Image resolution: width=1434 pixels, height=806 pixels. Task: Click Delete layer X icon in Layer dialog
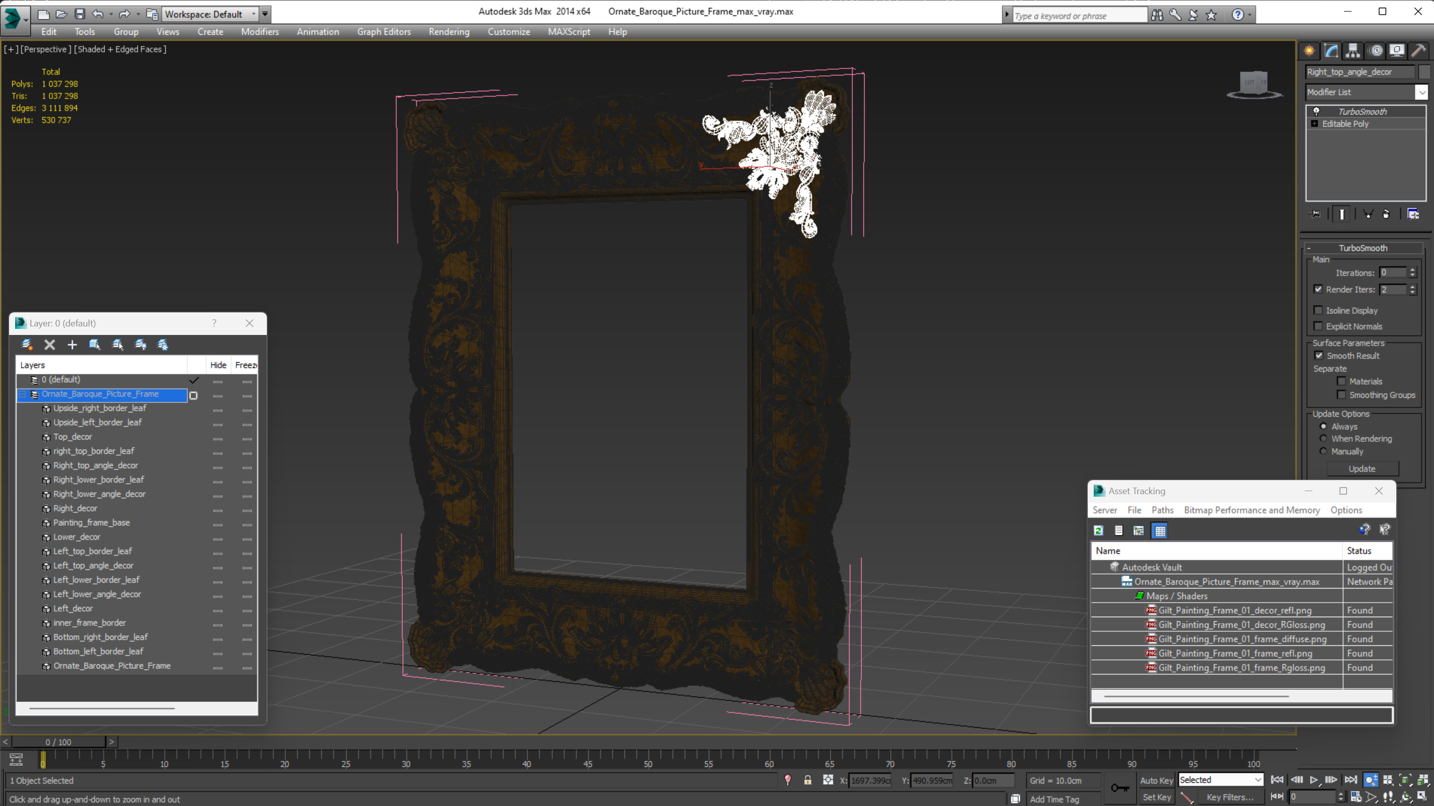coord(50,345)
